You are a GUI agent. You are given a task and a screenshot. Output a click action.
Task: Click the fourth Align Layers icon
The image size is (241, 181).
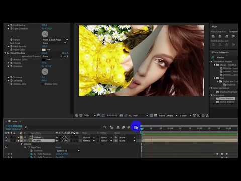[x=233, y=36]
